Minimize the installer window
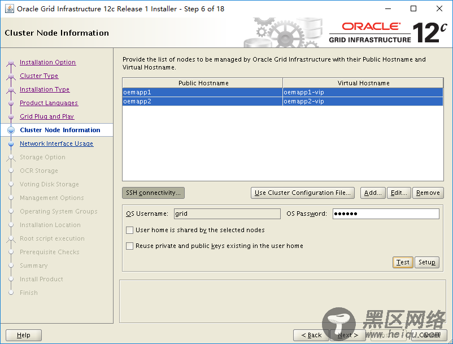This screenshot has width=453, height=344. pos(388,8)
